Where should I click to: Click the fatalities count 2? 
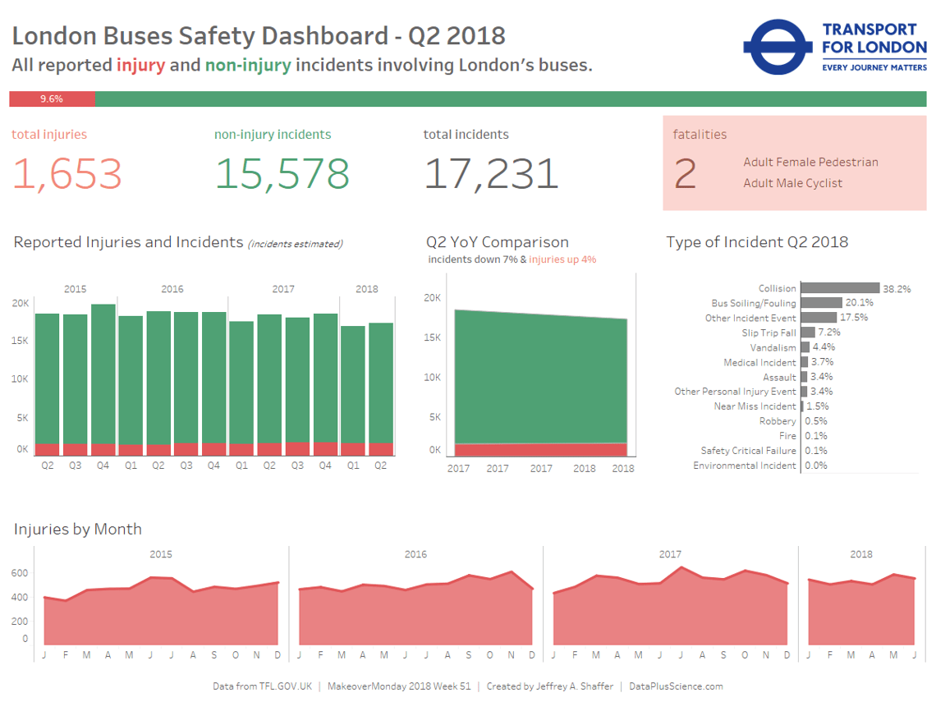click(x=686, y=174)
